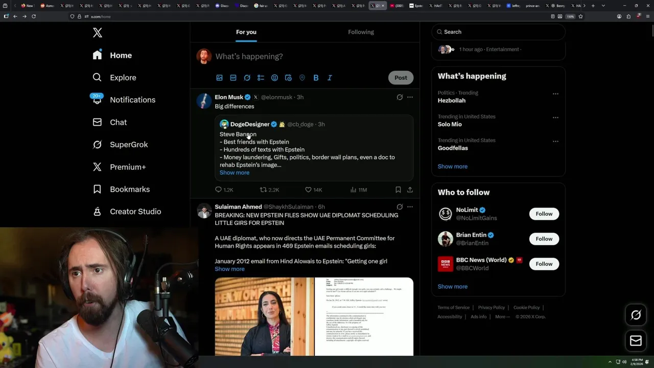Open Bookmarks in the sidebar
The image size is (654, 368).
(x=122, y=189)
